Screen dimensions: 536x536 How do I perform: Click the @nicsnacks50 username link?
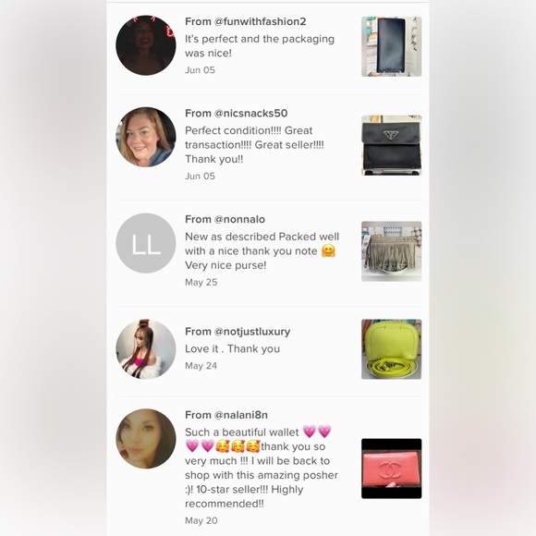coord(250,113)
